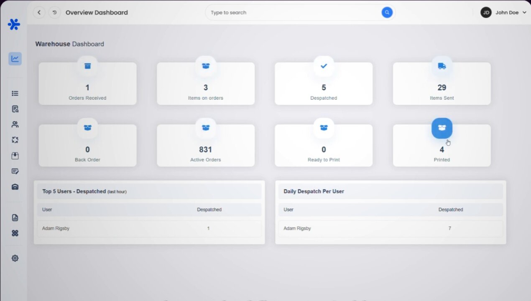Open the users icon in sidebar

pos(15,124)
